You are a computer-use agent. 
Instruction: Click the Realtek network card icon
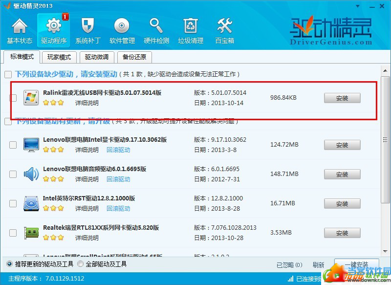[x=31, y=233]
